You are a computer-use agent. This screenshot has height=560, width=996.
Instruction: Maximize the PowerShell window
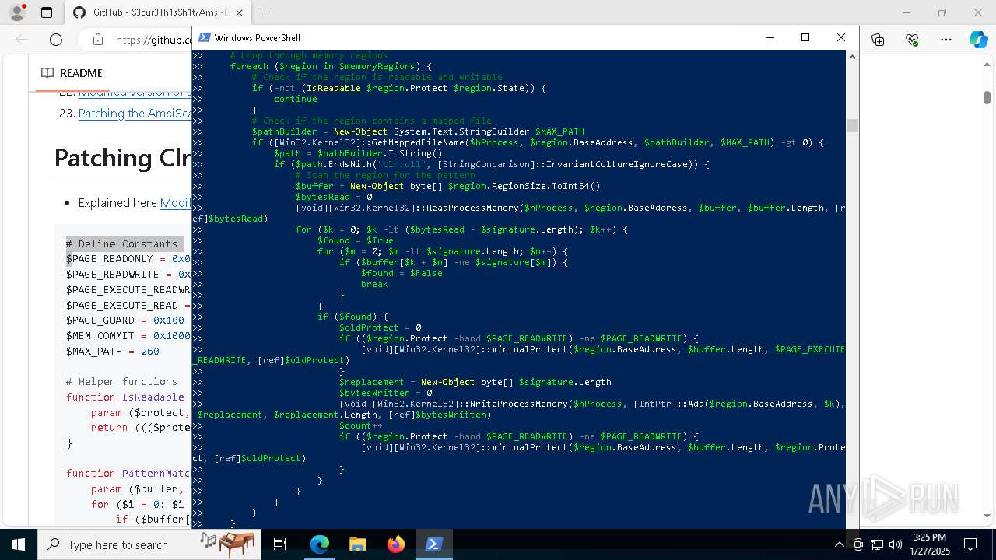pyautogui.click(x=805, y=37)
